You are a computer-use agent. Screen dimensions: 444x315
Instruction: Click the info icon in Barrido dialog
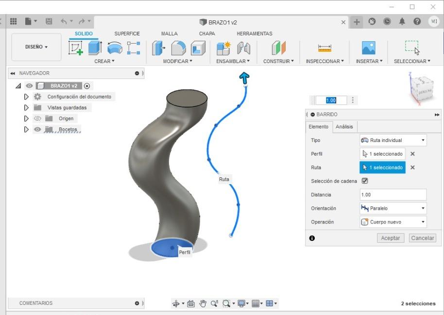point(312,238)
